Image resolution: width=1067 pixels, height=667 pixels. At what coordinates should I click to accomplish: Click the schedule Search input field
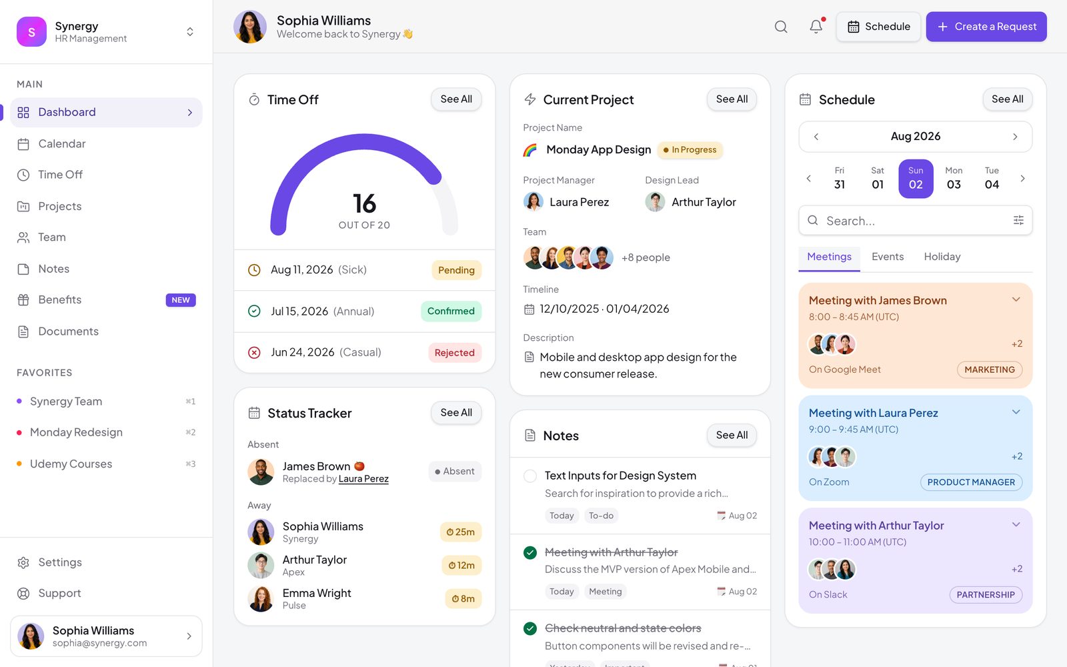915,221
